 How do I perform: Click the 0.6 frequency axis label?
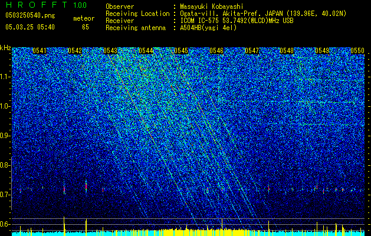[x=5, y=224]
